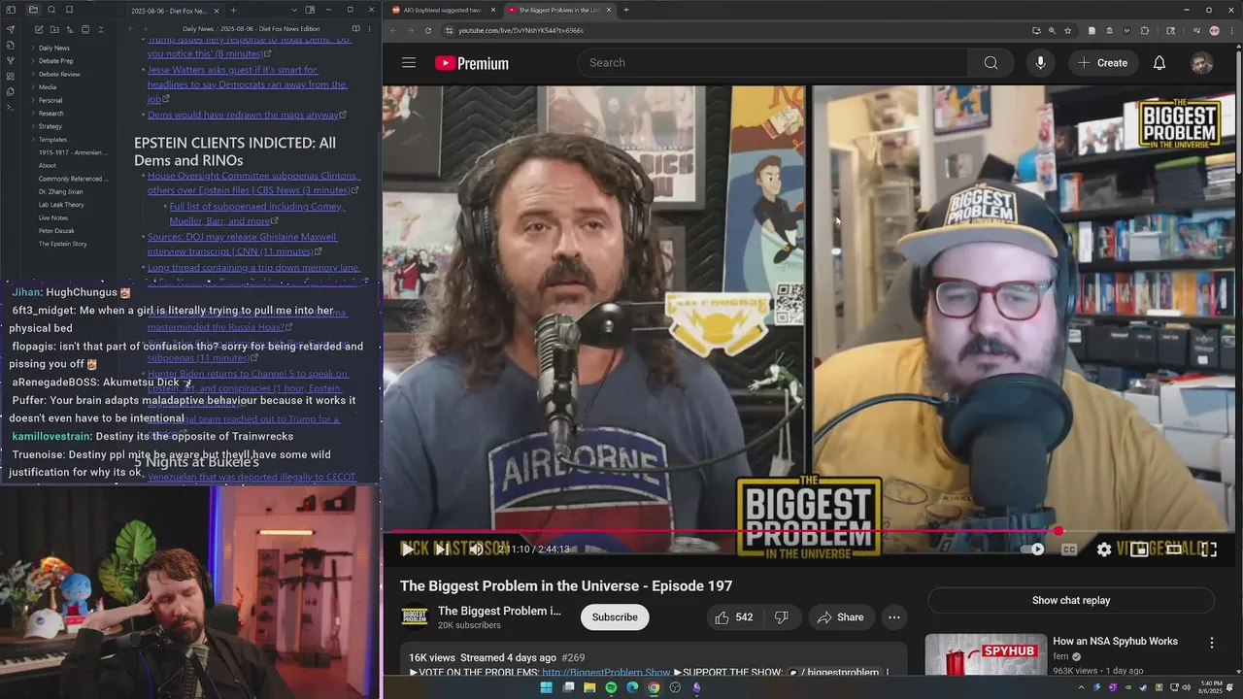This screenshot has width=1243, height=699.
Task: Toggle Obsidian left sidebar panel icon
Action: [11, 10]
